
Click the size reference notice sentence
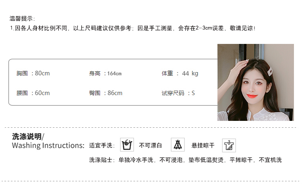pos(133,28)
